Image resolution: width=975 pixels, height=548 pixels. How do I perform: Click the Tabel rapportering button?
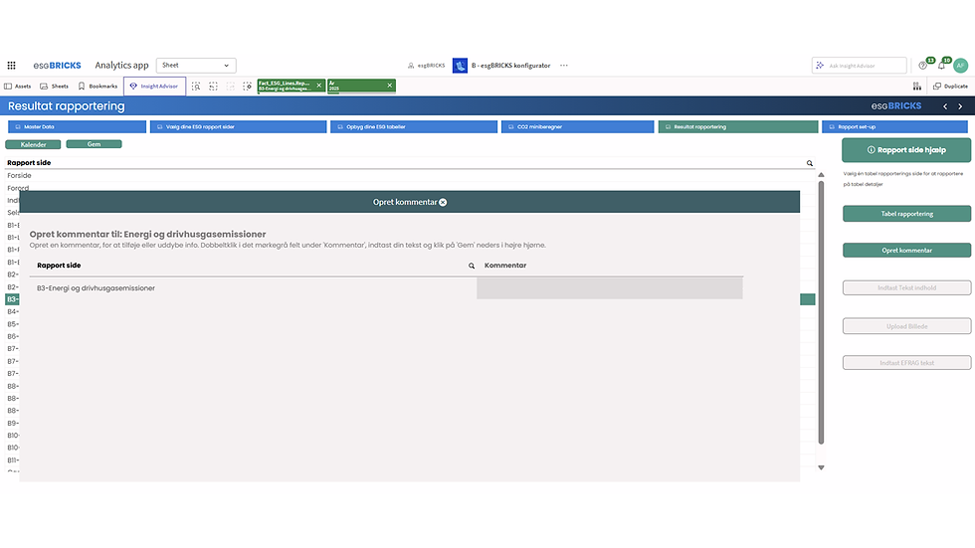click(906, 214)
